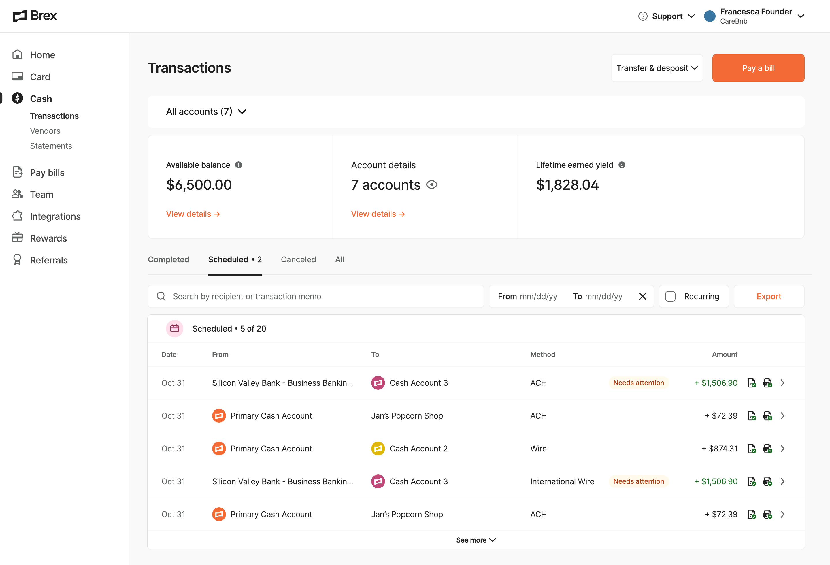
Task: Go to Home in the sidebar
Action: [42, 55]
